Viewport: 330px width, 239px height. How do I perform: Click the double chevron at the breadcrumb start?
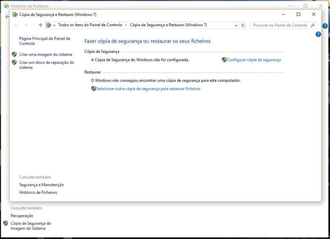pos(54,25)
